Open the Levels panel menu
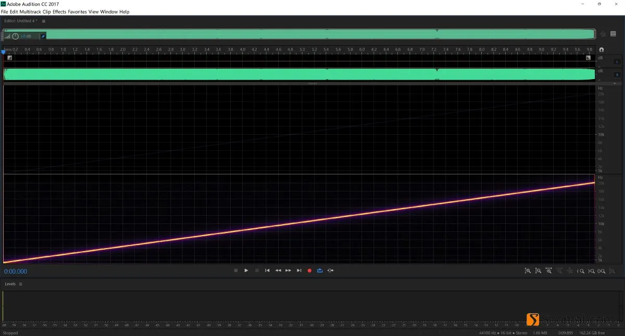Screen dimensions: 625x336 (21, 284)
